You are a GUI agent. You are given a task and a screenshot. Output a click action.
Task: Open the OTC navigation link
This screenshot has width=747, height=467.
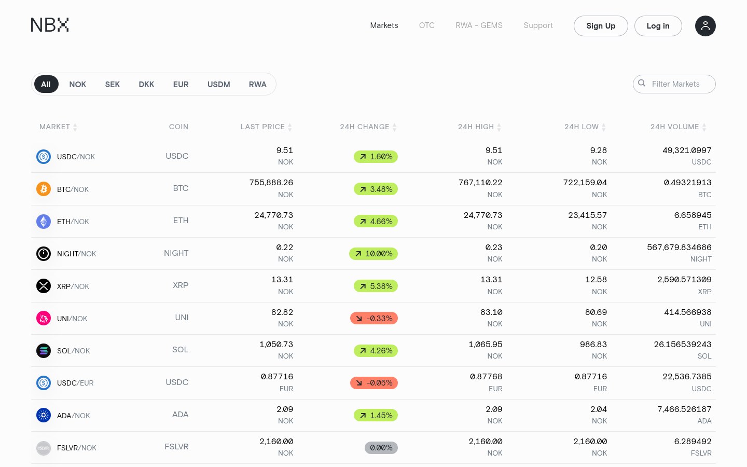tap(427, 25)
